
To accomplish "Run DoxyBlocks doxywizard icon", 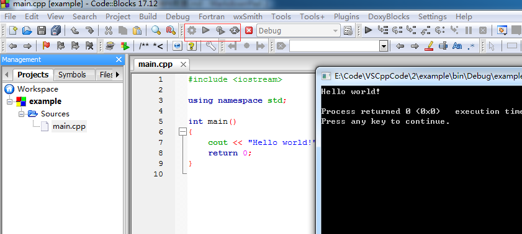I will coord(110,46).
